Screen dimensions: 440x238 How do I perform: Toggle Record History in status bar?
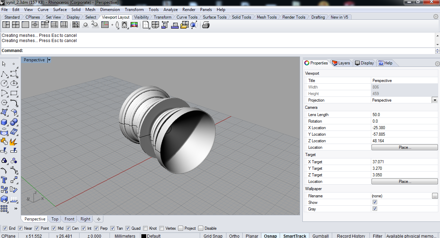[351, 236]
